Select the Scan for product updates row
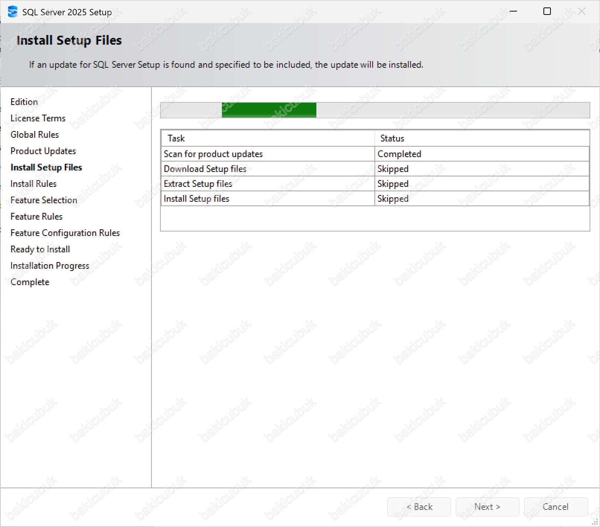The image size is (600, 527). click(x=213, y=154)
